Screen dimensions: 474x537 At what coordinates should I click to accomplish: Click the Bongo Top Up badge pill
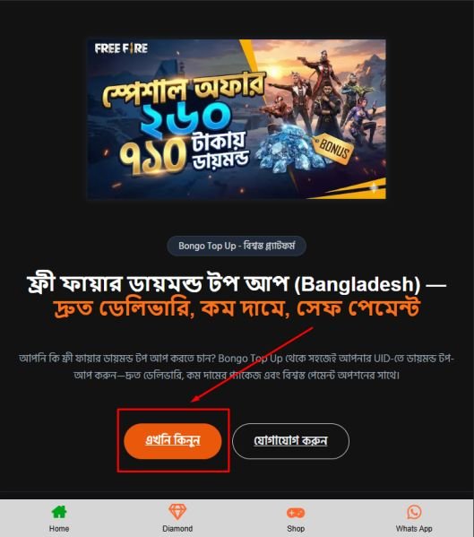237,246
